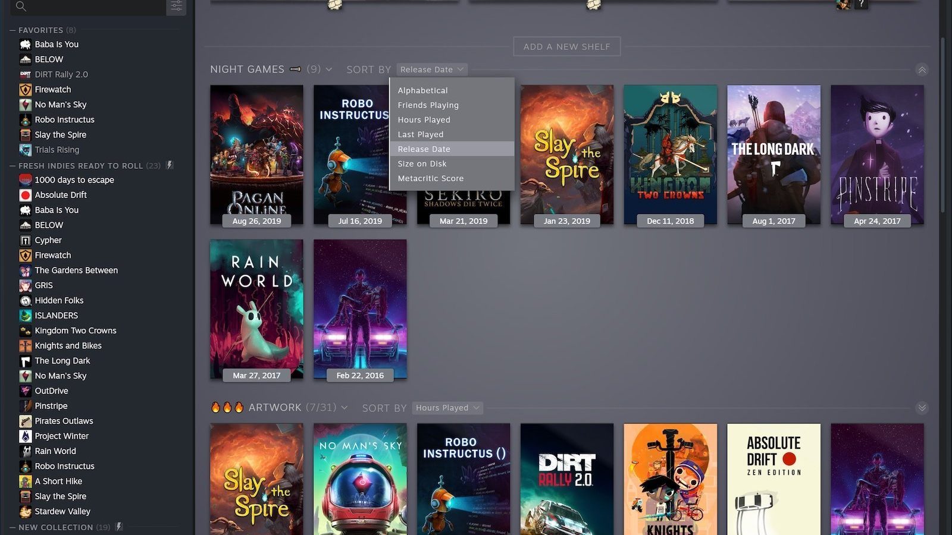Collapse Fresh Indies Ready To Roll category
The image size is (952, 535).
pyautogui.click(x=12, y=166)
